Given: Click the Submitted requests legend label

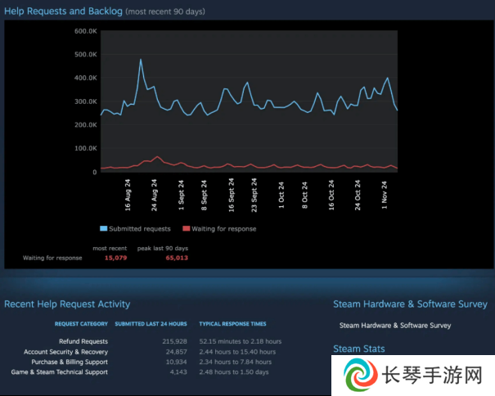Looking at the screenshot, I should pos(140,228).
